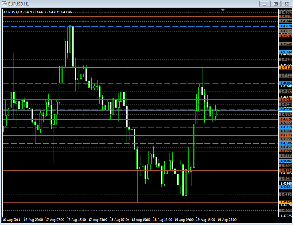The height and width of the screenshot is (225, 293).
Task: Click the 18 Aug 07:00 time label
Action: (x=120, y=220)
